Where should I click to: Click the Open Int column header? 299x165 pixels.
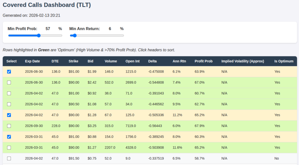click(132, 61)
